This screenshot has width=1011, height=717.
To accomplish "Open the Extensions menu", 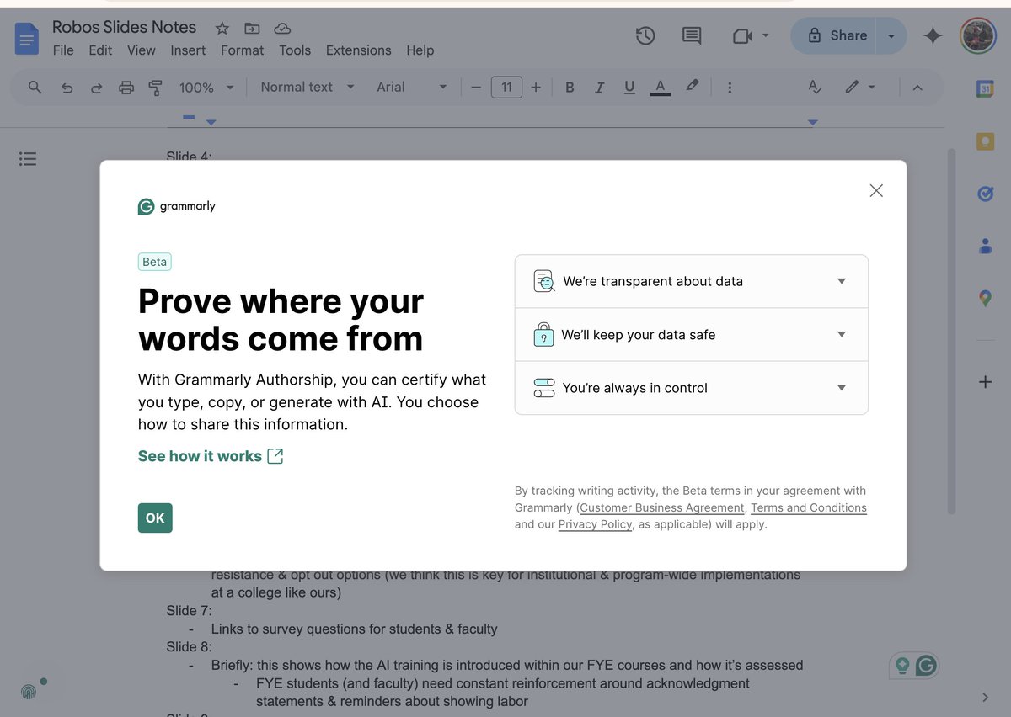I will [x=358, y=50].
